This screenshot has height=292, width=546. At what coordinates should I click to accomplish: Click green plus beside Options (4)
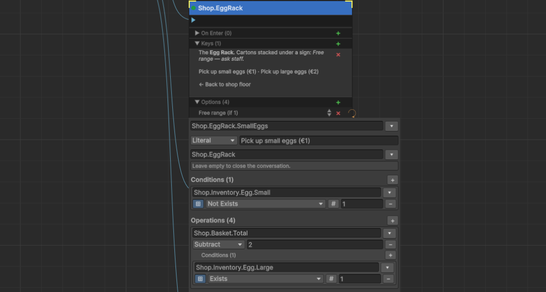338,102
